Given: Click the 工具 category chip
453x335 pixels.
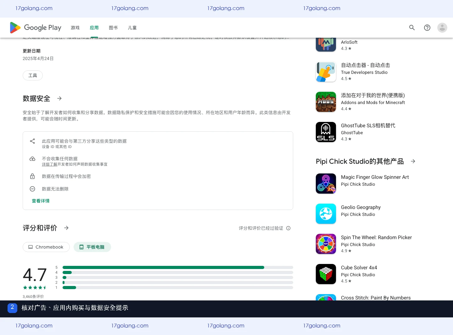Looking at the screenshot, I should coord(33,75).
